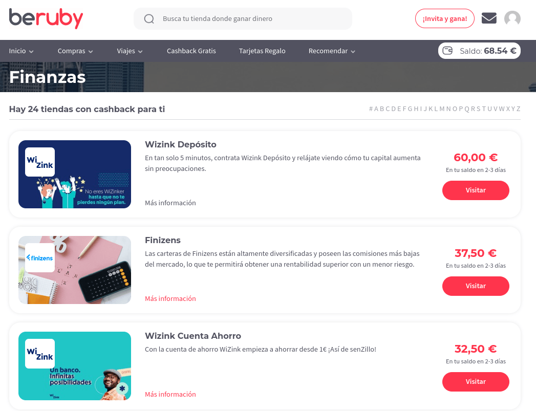The image size is (536, 411).
Task: Visit the Wizink Depósito offer
Action: tap(476, 190)
